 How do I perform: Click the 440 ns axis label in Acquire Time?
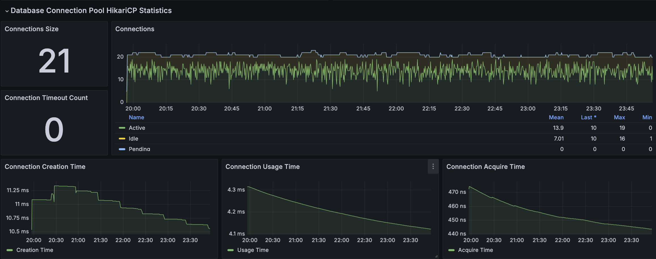tap(457, 233)
